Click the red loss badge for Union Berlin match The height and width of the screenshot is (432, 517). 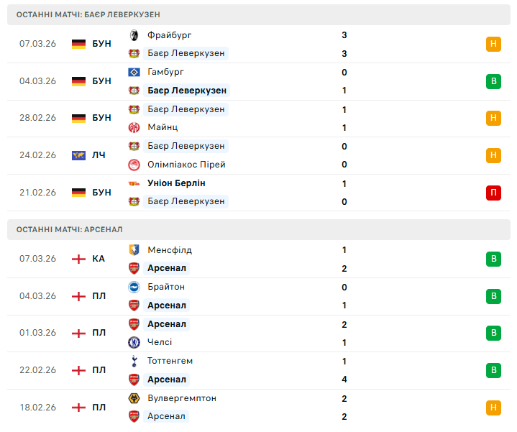click(493, 193)
